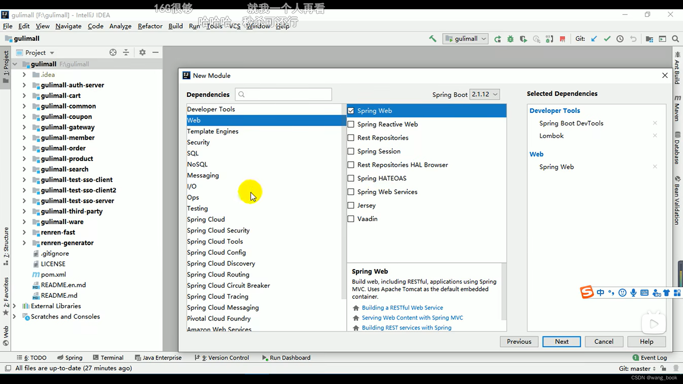This screenshot has height=384, width=683.
Task: Open the Spring Boot version dropdown
Action: coord(485,94)
